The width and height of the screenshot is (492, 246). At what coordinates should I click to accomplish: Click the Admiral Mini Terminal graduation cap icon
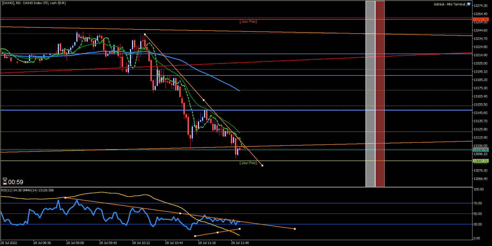pos(469,4)
